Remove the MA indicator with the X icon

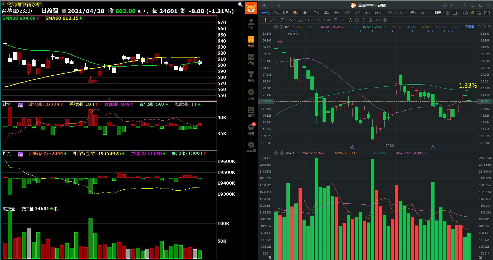tap(281, 27)
